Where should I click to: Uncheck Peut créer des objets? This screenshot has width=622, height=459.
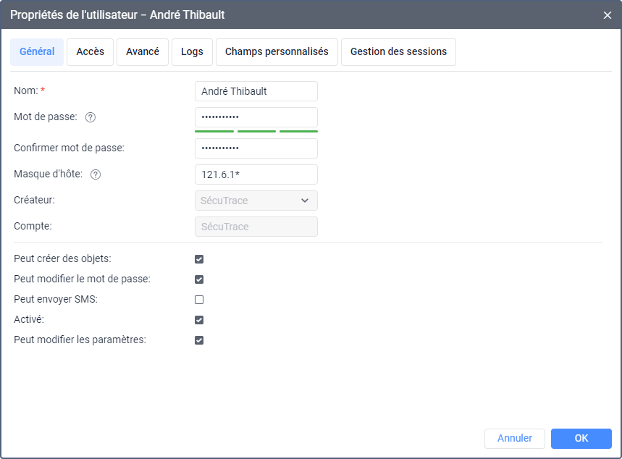[199, 259]
